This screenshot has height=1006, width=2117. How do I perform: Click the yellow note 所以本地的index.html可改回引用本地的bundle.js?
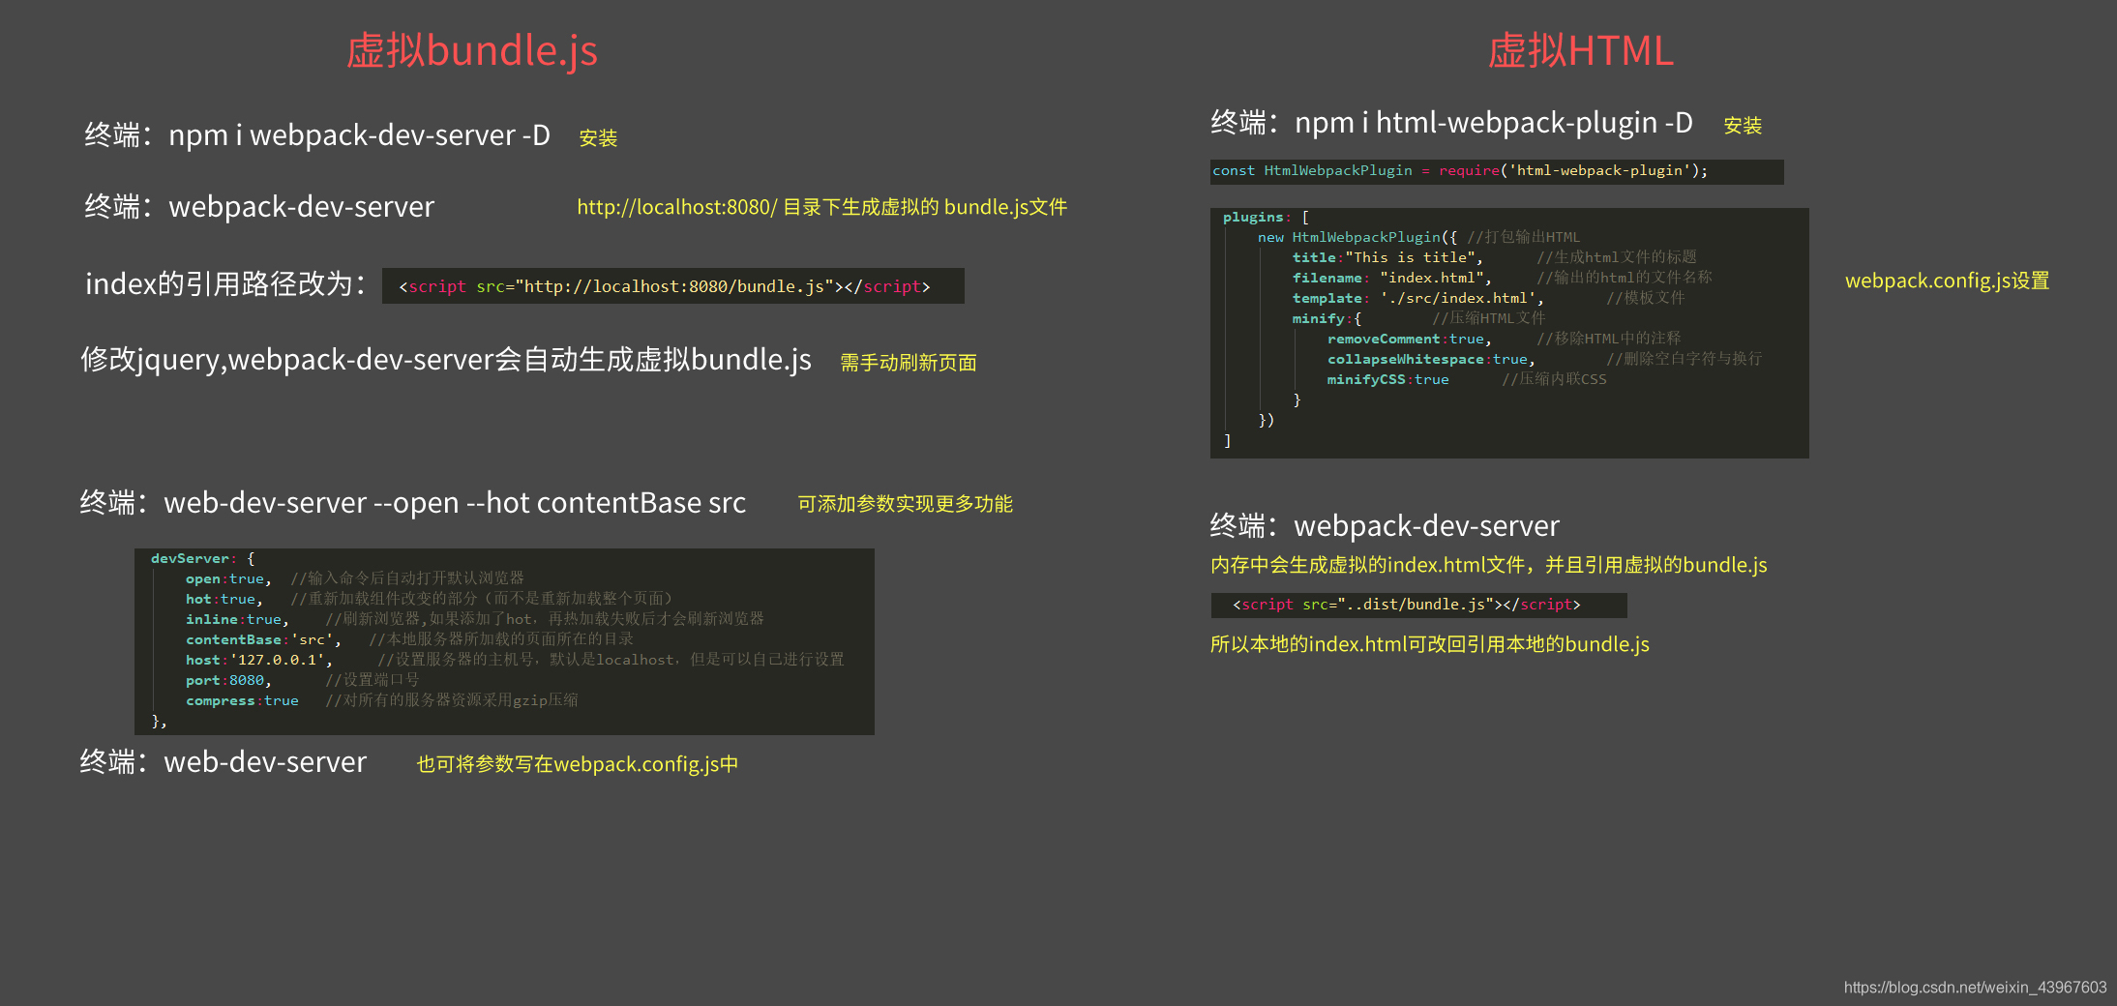tap(1429, 644)
